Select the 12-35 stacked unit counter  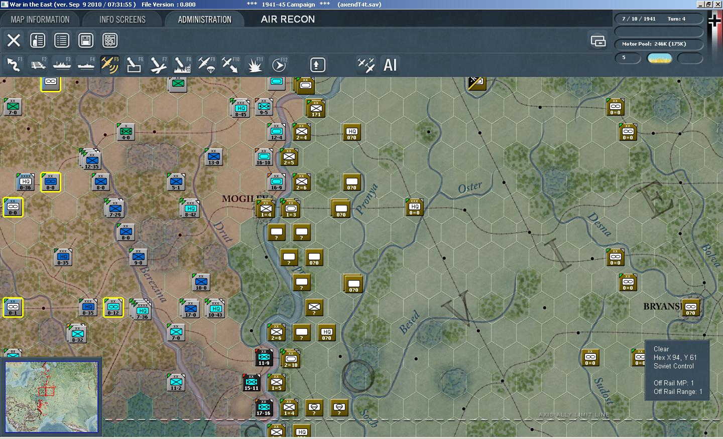(x=91, y=159)
